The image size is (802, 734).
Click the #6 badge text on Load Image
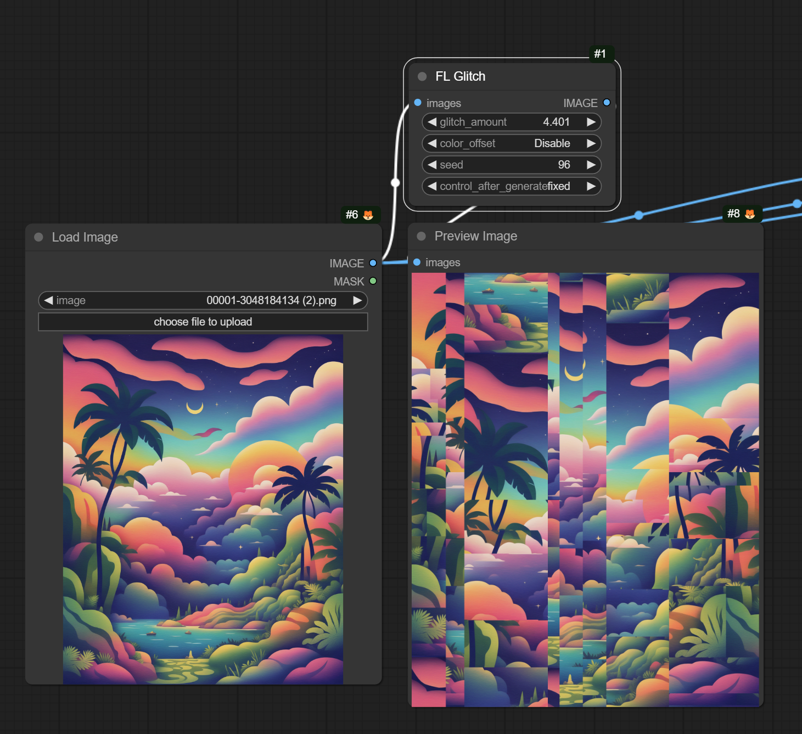[x=352, y=215]
